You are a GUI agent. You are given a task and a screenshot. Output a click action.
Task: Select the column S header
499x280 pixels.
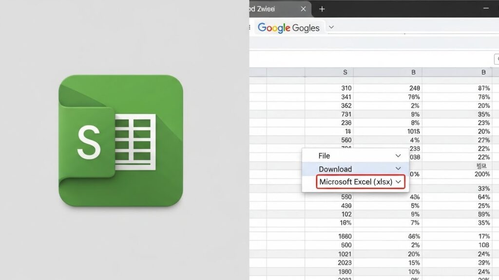[x=345, y=72]
